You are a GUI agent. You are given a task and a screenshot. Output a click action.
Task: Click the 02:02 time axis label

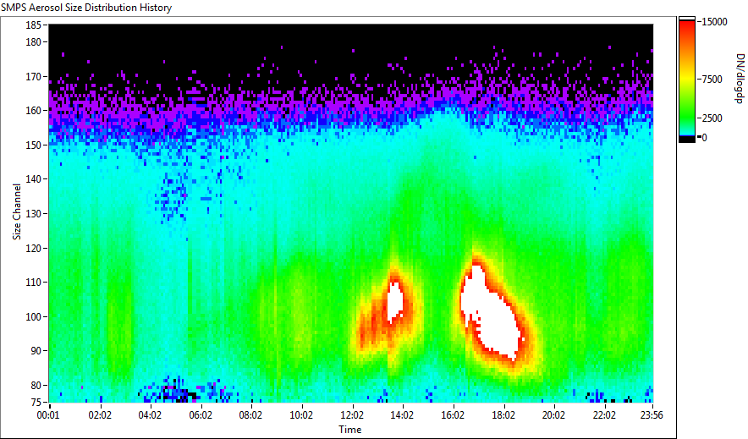click(x=100, y=415)
